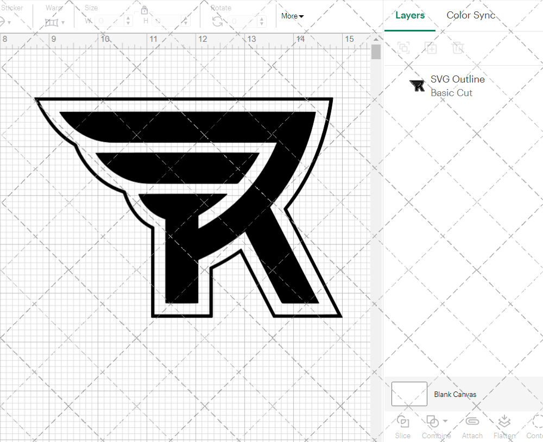Image resolution: width=543 pixels, height=442 pixels.
Task: Switch to the Color Sync tab
Action: click(471, 15)
